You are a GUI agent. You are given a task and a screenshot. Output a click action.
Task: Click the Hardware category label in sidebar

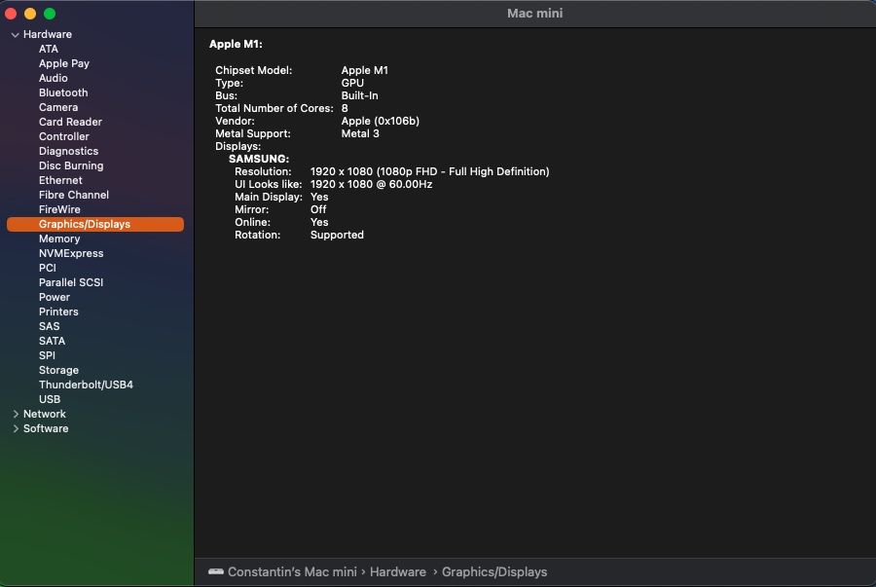48,34
